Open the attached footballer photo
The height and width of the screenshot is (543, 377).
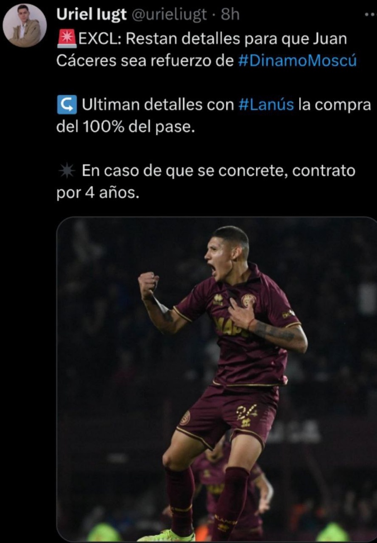(217, 379)
